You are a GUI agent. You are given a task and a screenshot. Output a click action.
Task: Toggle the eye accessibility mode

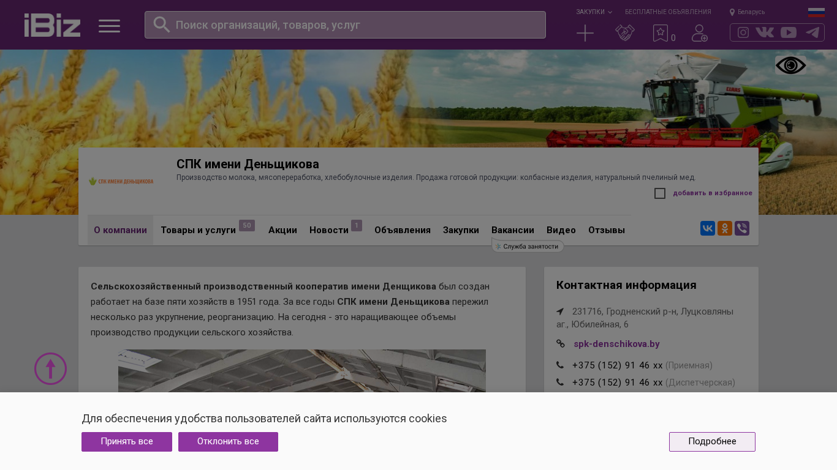coord(790,65)
